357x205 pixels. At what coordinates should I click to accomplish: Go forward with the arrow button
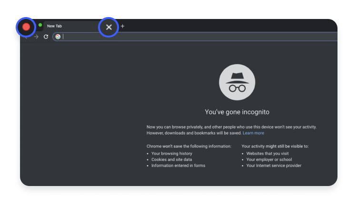tap(36, 37)
